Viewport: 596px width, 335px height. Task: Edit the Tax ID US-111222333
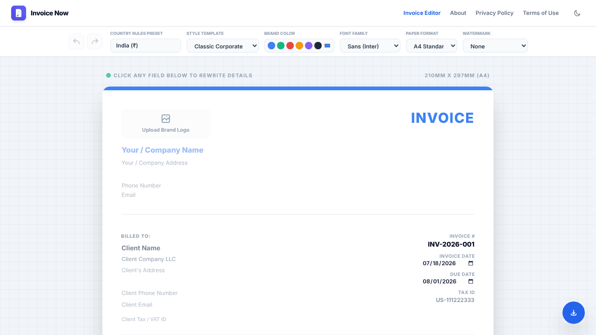click(x=455, y=300)
